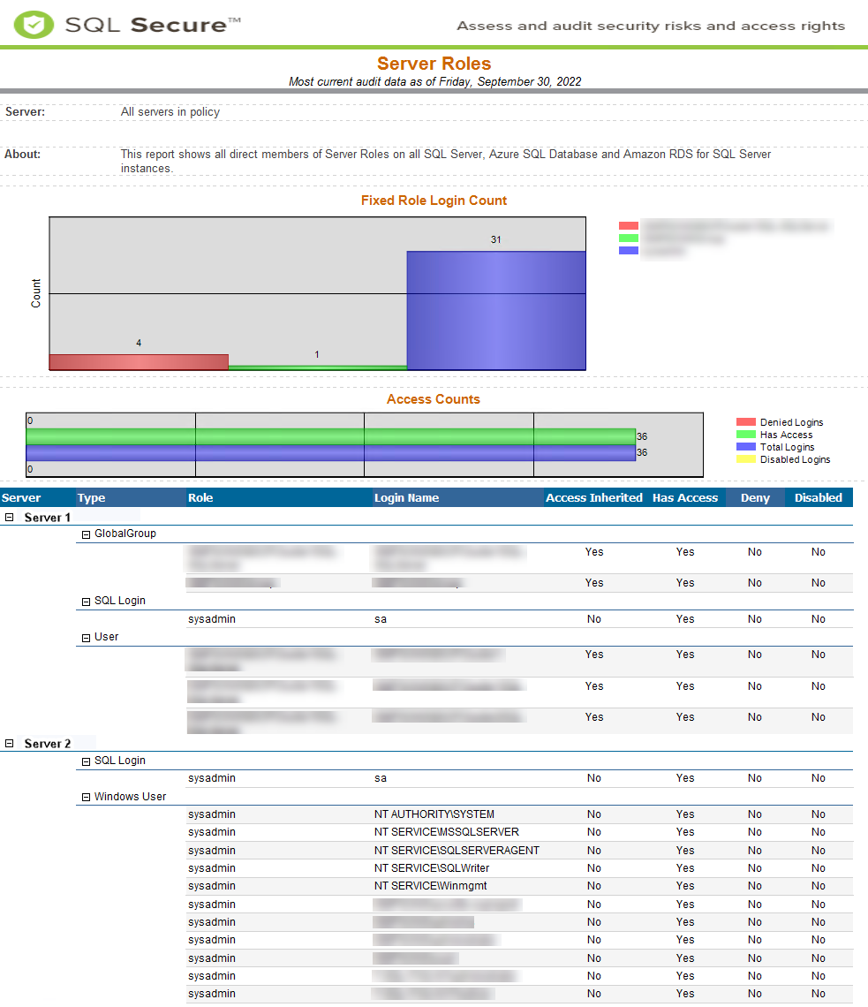
Task: Click the Deny column header
Action: [x=755, y=497]
